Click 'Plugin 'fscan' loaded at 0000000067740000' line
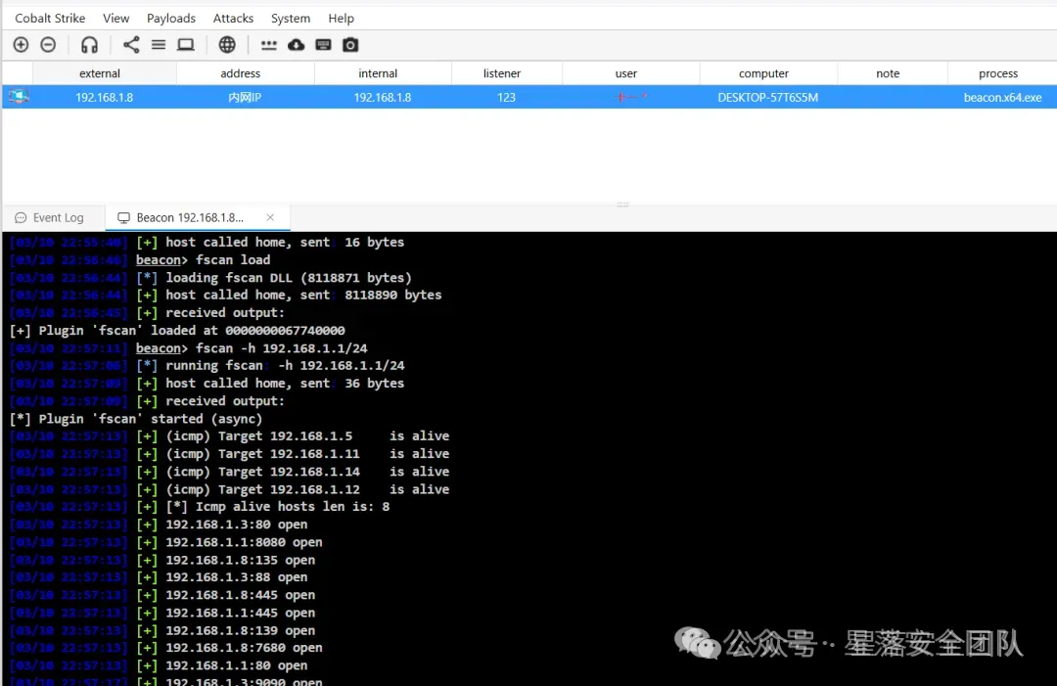Image resolution: width=1057 pixels, height=686 pixels. 177,330
